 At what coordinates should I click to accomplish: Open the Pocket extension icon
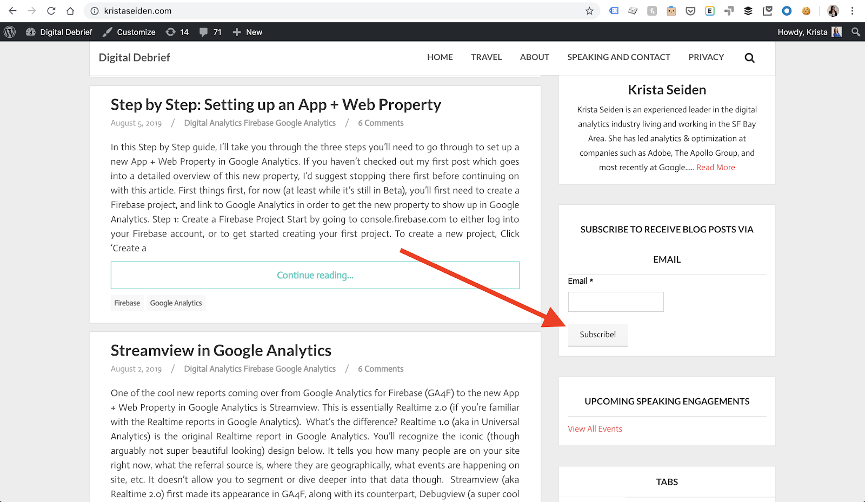690,11
